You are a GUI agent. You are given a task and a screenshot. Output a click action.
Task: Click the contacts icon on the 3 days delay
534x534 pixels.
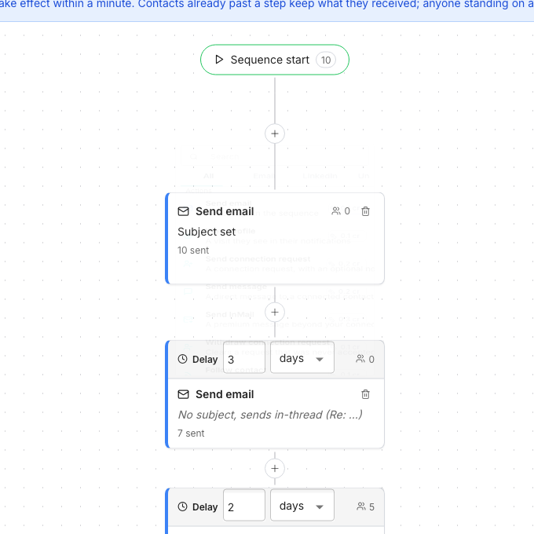pos(360,359)
